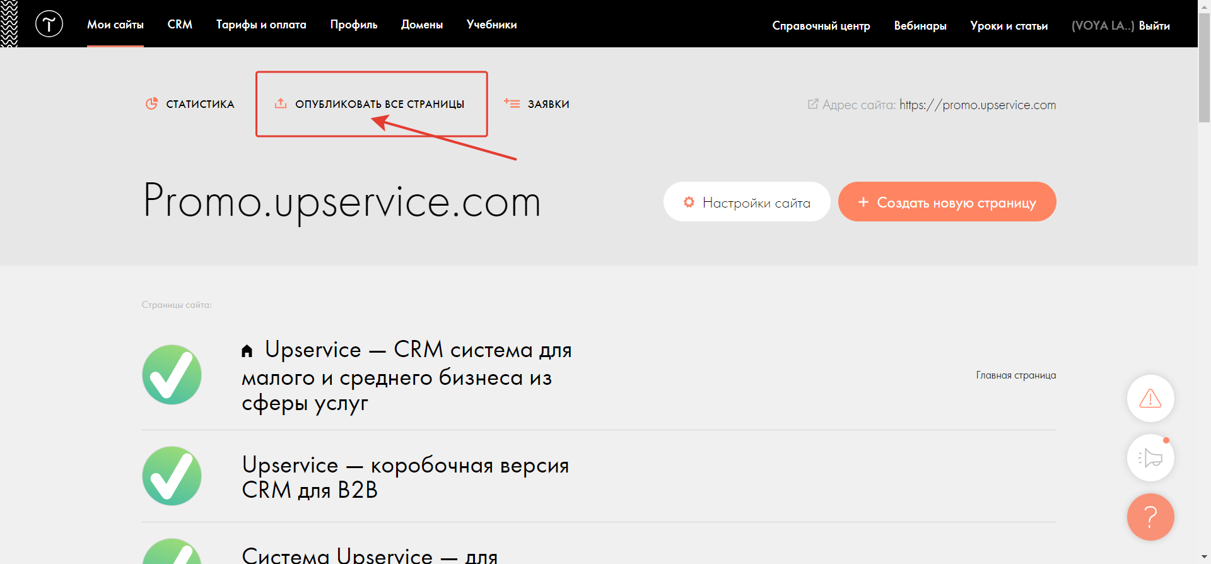Viewport: 1211px width, 564px height.
Task: Click the СТАТИСТИКА link
Action: pyautogui.click(x=200, y=104)
